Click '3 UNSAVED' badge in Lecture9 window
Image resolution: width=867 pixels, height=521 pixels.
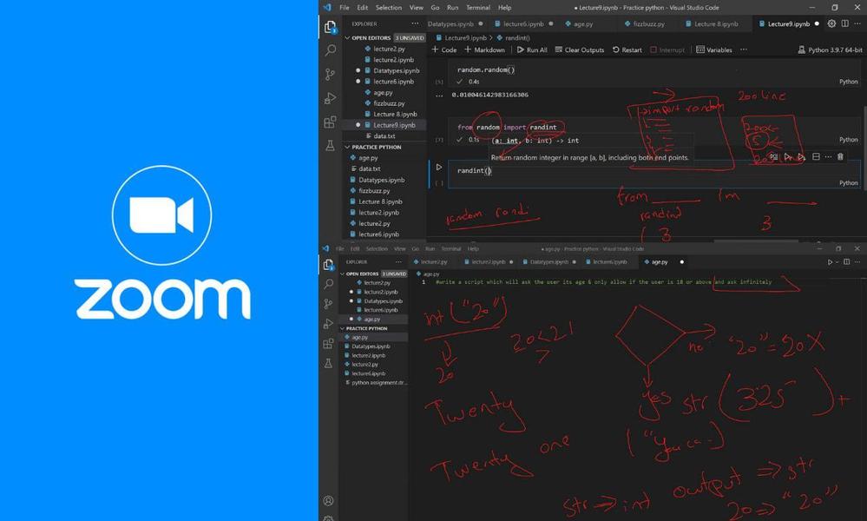pyautogui.click(x=409, y=38)
